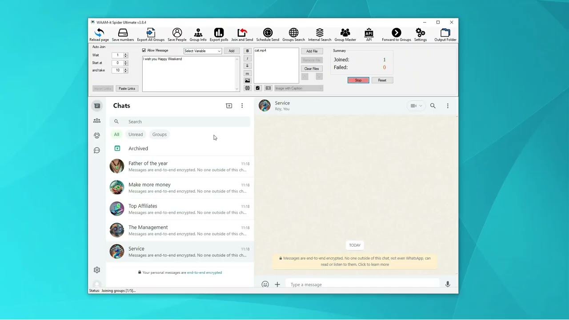
Task: Switch to the Chats icon in the left sidebar
Action: coord(97,106)
